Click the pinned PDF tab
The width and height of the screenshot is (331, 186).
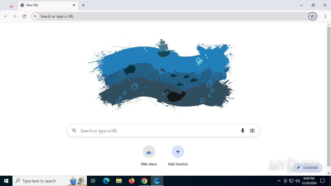tap(11, 5)
